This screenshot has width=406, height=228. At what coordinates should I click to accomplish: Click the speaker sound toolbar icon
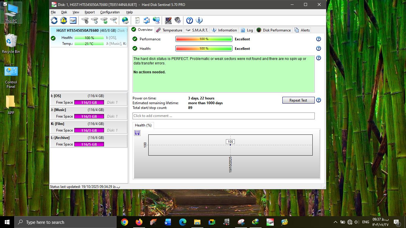click(x=178, y=20)
